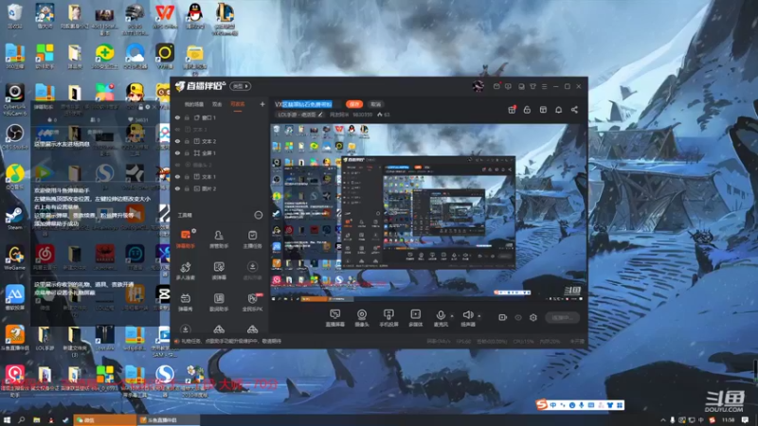
Task: Toggle visibility of the 文本 1 layer
Action: (177, 177)
